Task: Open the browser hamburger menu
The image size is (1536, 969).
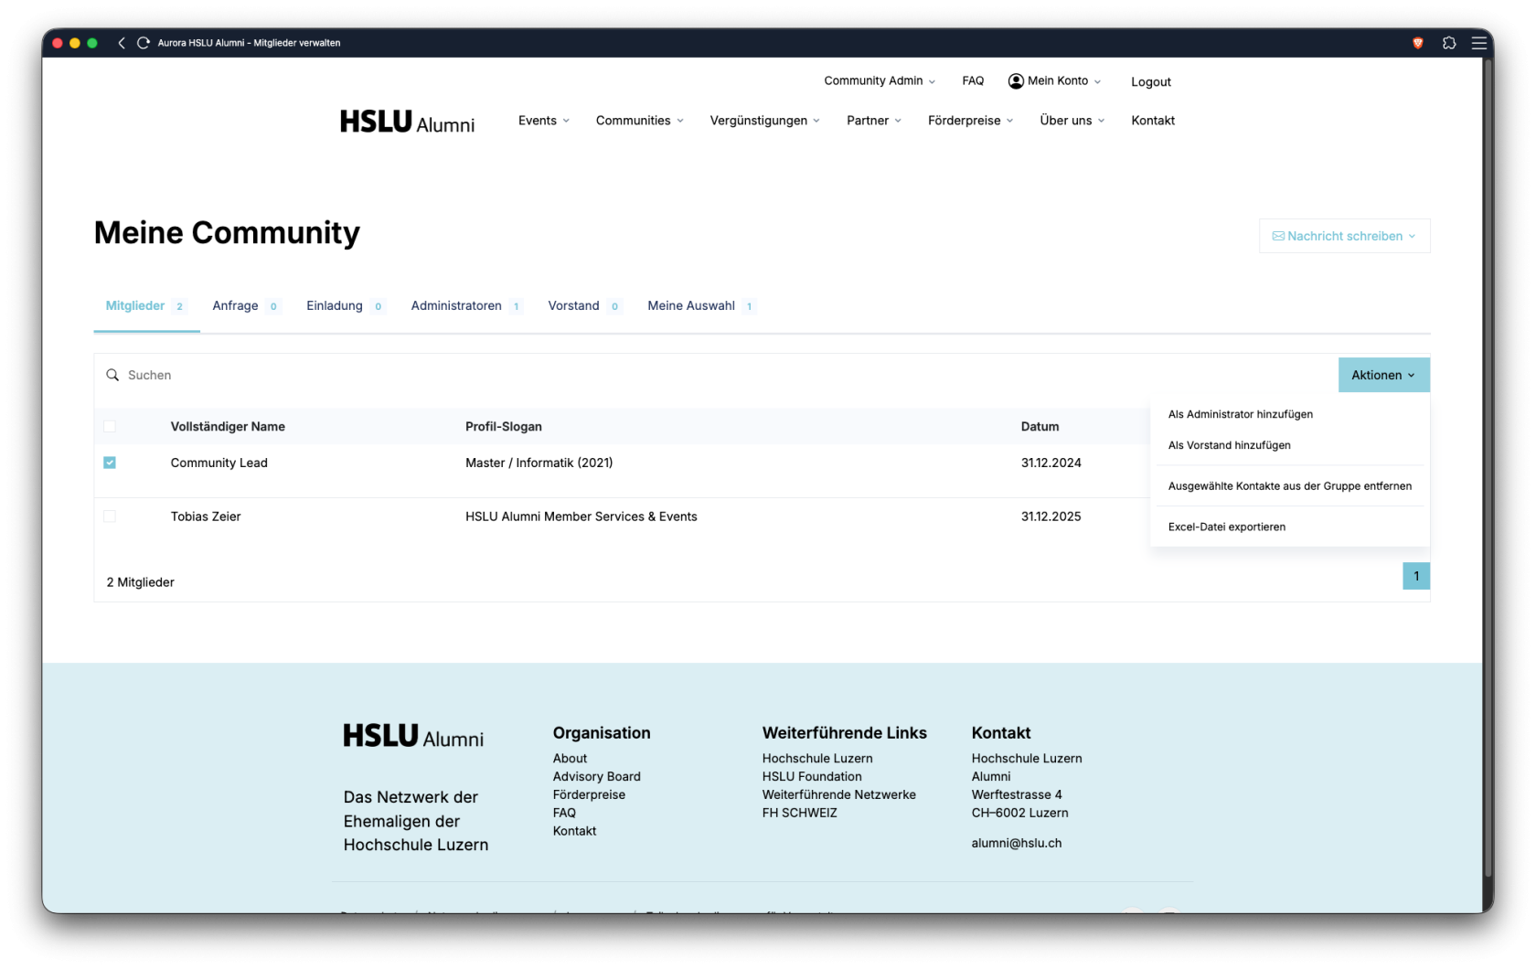Action: (x=1478, y=43)
